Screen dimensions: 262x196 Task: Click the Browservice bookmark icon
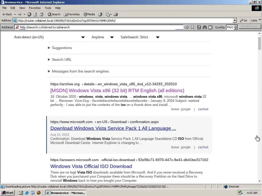click(192, 27)
